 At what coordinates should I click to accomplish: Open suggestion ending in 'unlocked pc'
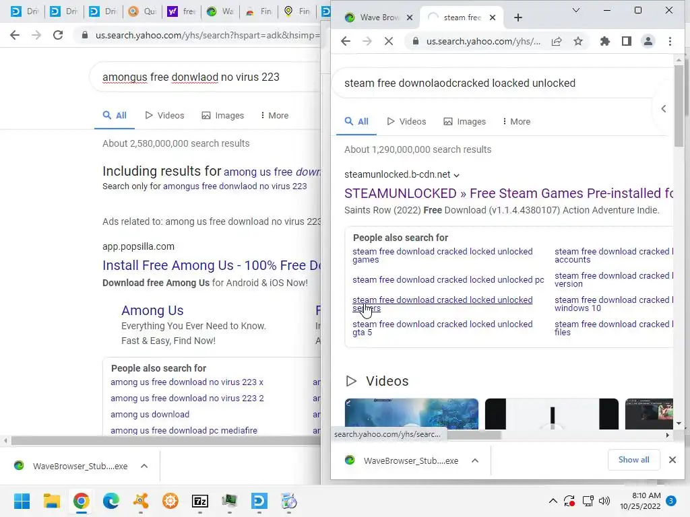coord(448,279)
